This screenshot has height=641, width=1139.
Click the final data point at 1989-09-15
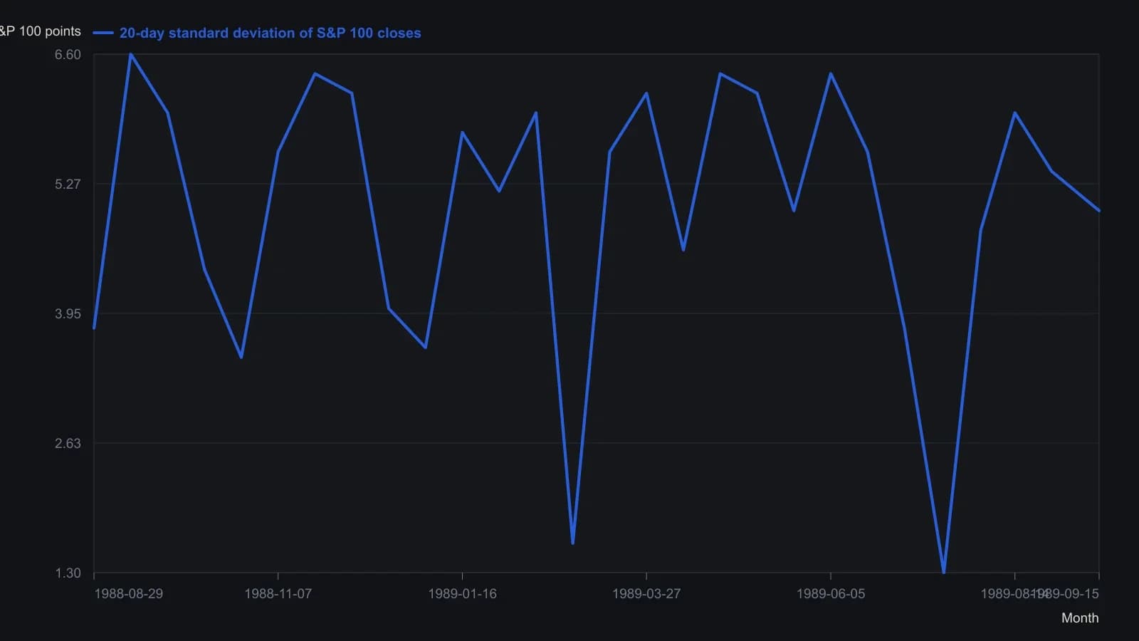point(1099,211)
